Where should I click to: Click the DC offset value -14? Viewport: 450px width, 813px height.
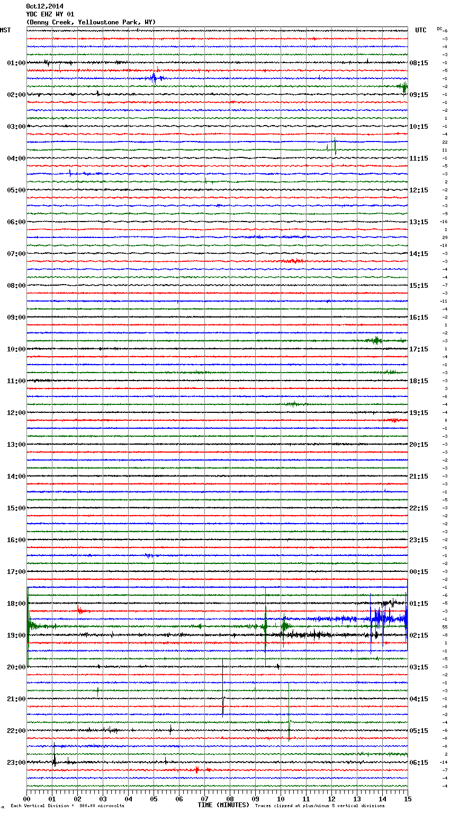pos(444,762)
